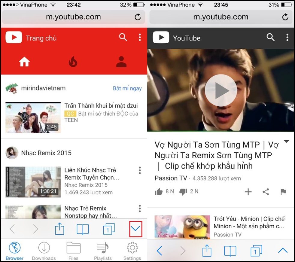
Task: Add the video to a playlist with plus icon
Action: point(248,191)
